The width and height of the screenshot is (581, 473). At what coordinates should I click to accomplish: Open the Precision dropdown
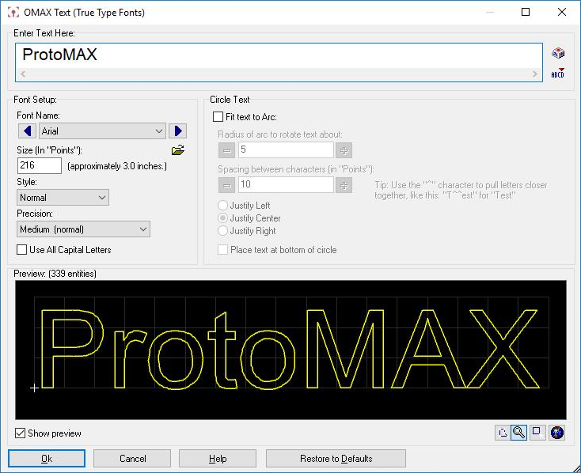pyautogui.click(x=83, y=229)
